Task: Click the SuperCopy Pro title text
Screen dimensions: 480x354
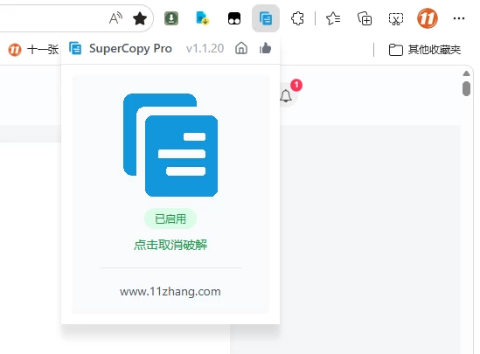Action: coord(131,49)
